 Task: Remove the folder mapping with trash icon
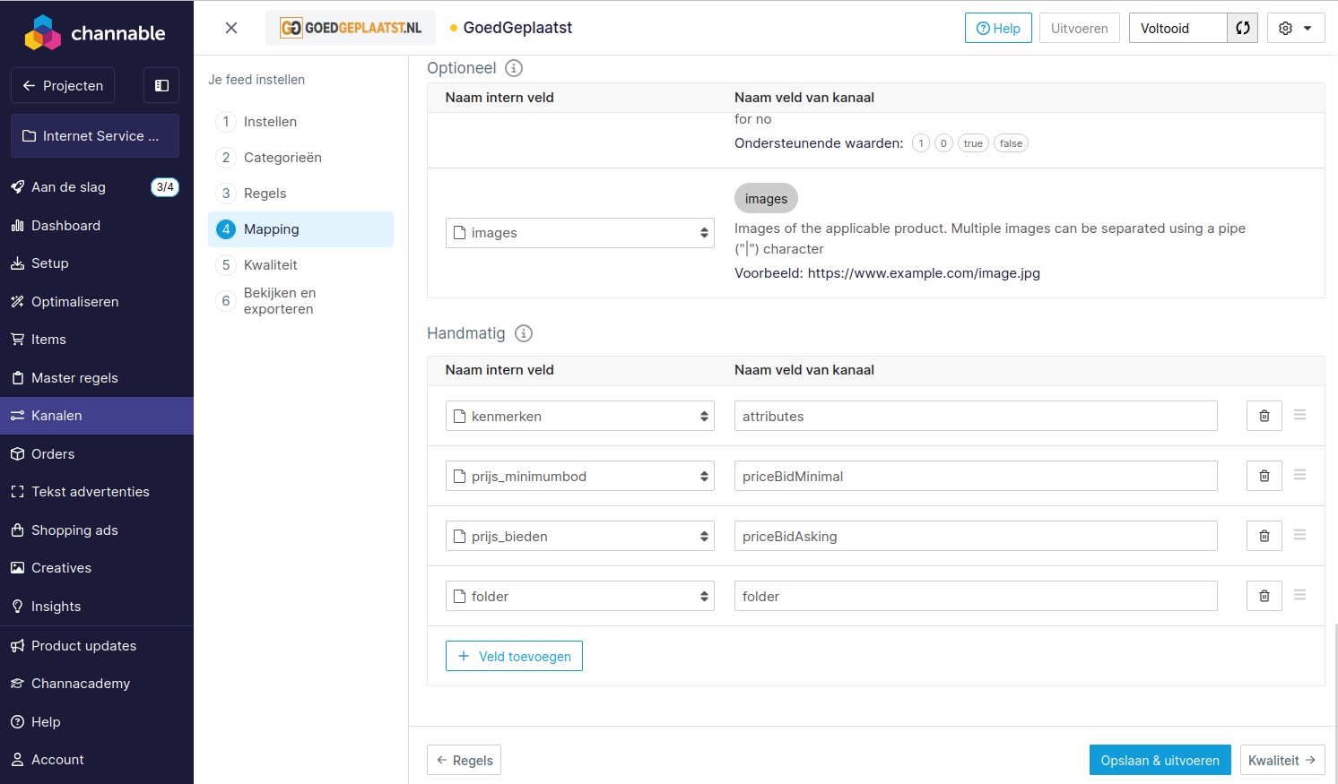coord(1264,596)
